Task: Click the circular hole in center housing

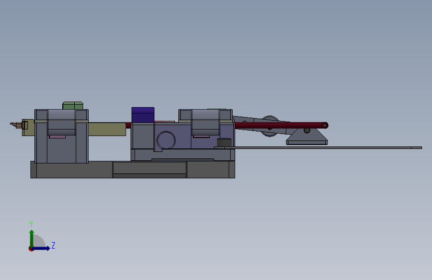Action: tap(166, 140)
